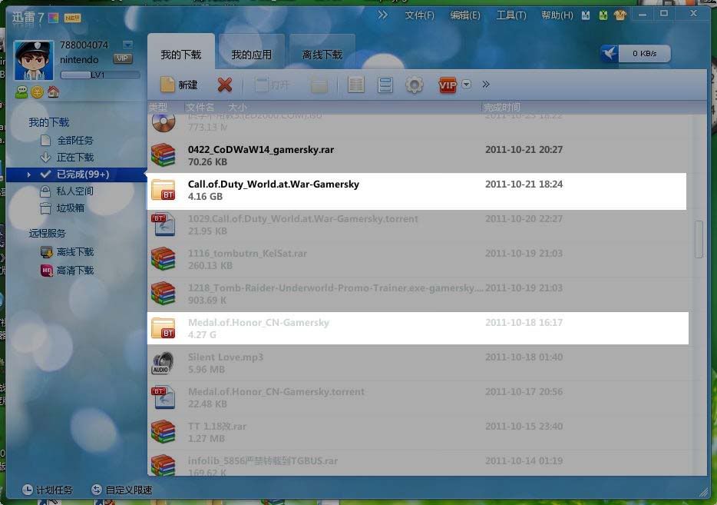Click the 新建 new task button
The image size is (717, 505).
[178, 85]
